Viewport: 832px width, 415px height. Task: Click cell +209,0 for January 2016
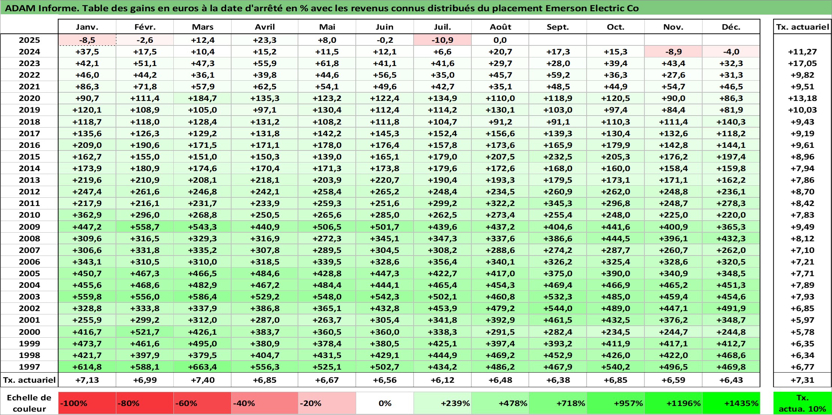[87, 145]
